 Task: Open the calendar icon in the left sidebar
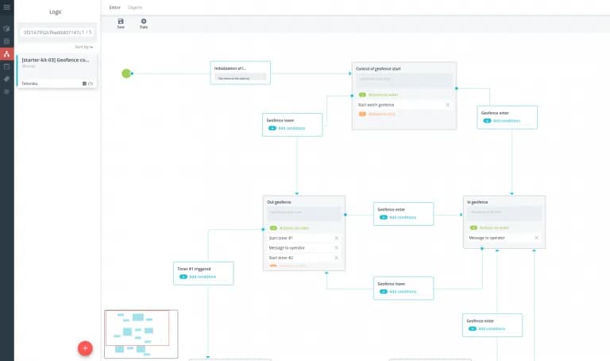pos(6,67)
